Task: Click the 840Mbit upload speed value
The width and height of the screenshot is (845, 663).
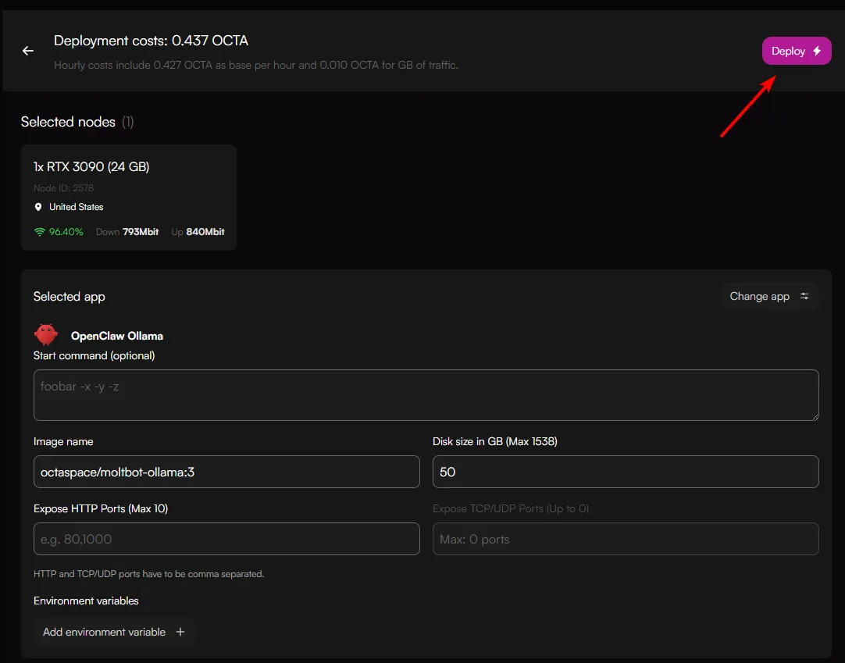Action: tap(205, 232)
